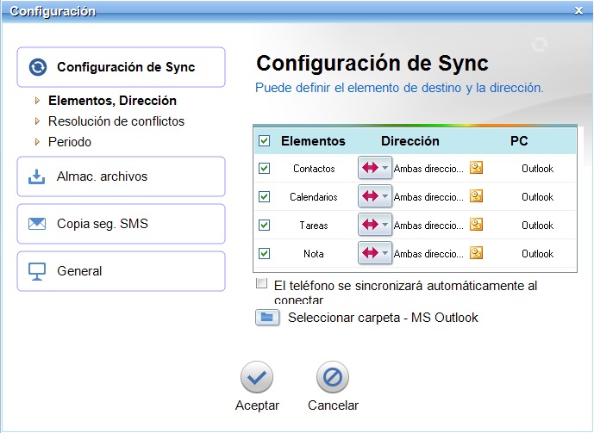
Task: Click the folder icon for Seleccionar carpeta
Action: (x=267, y=318)
